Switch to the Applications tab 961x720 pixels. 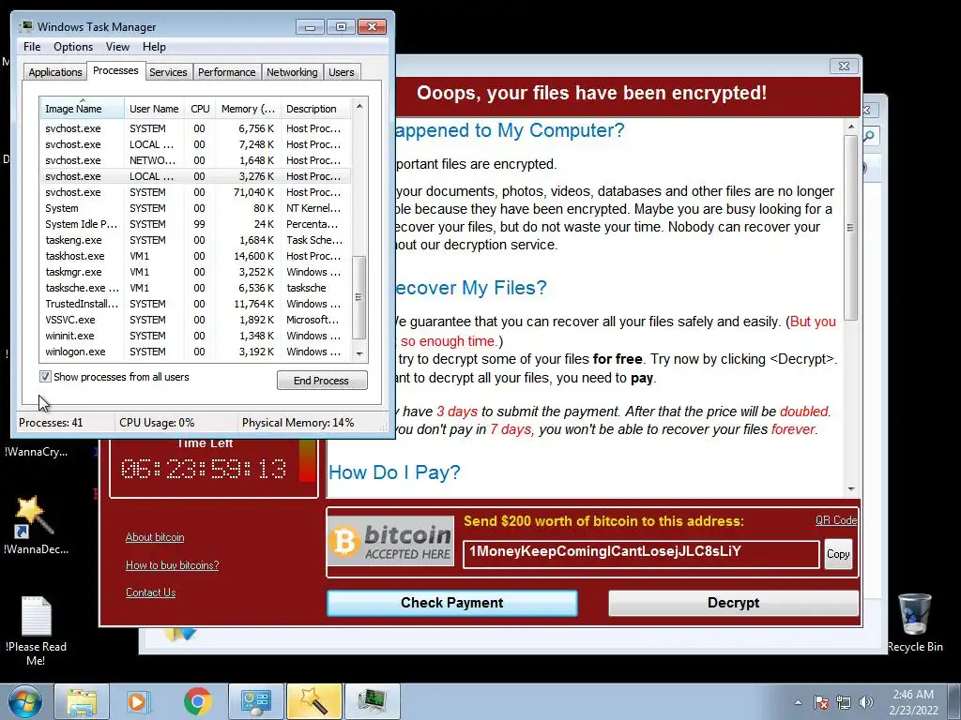[55, 71]
